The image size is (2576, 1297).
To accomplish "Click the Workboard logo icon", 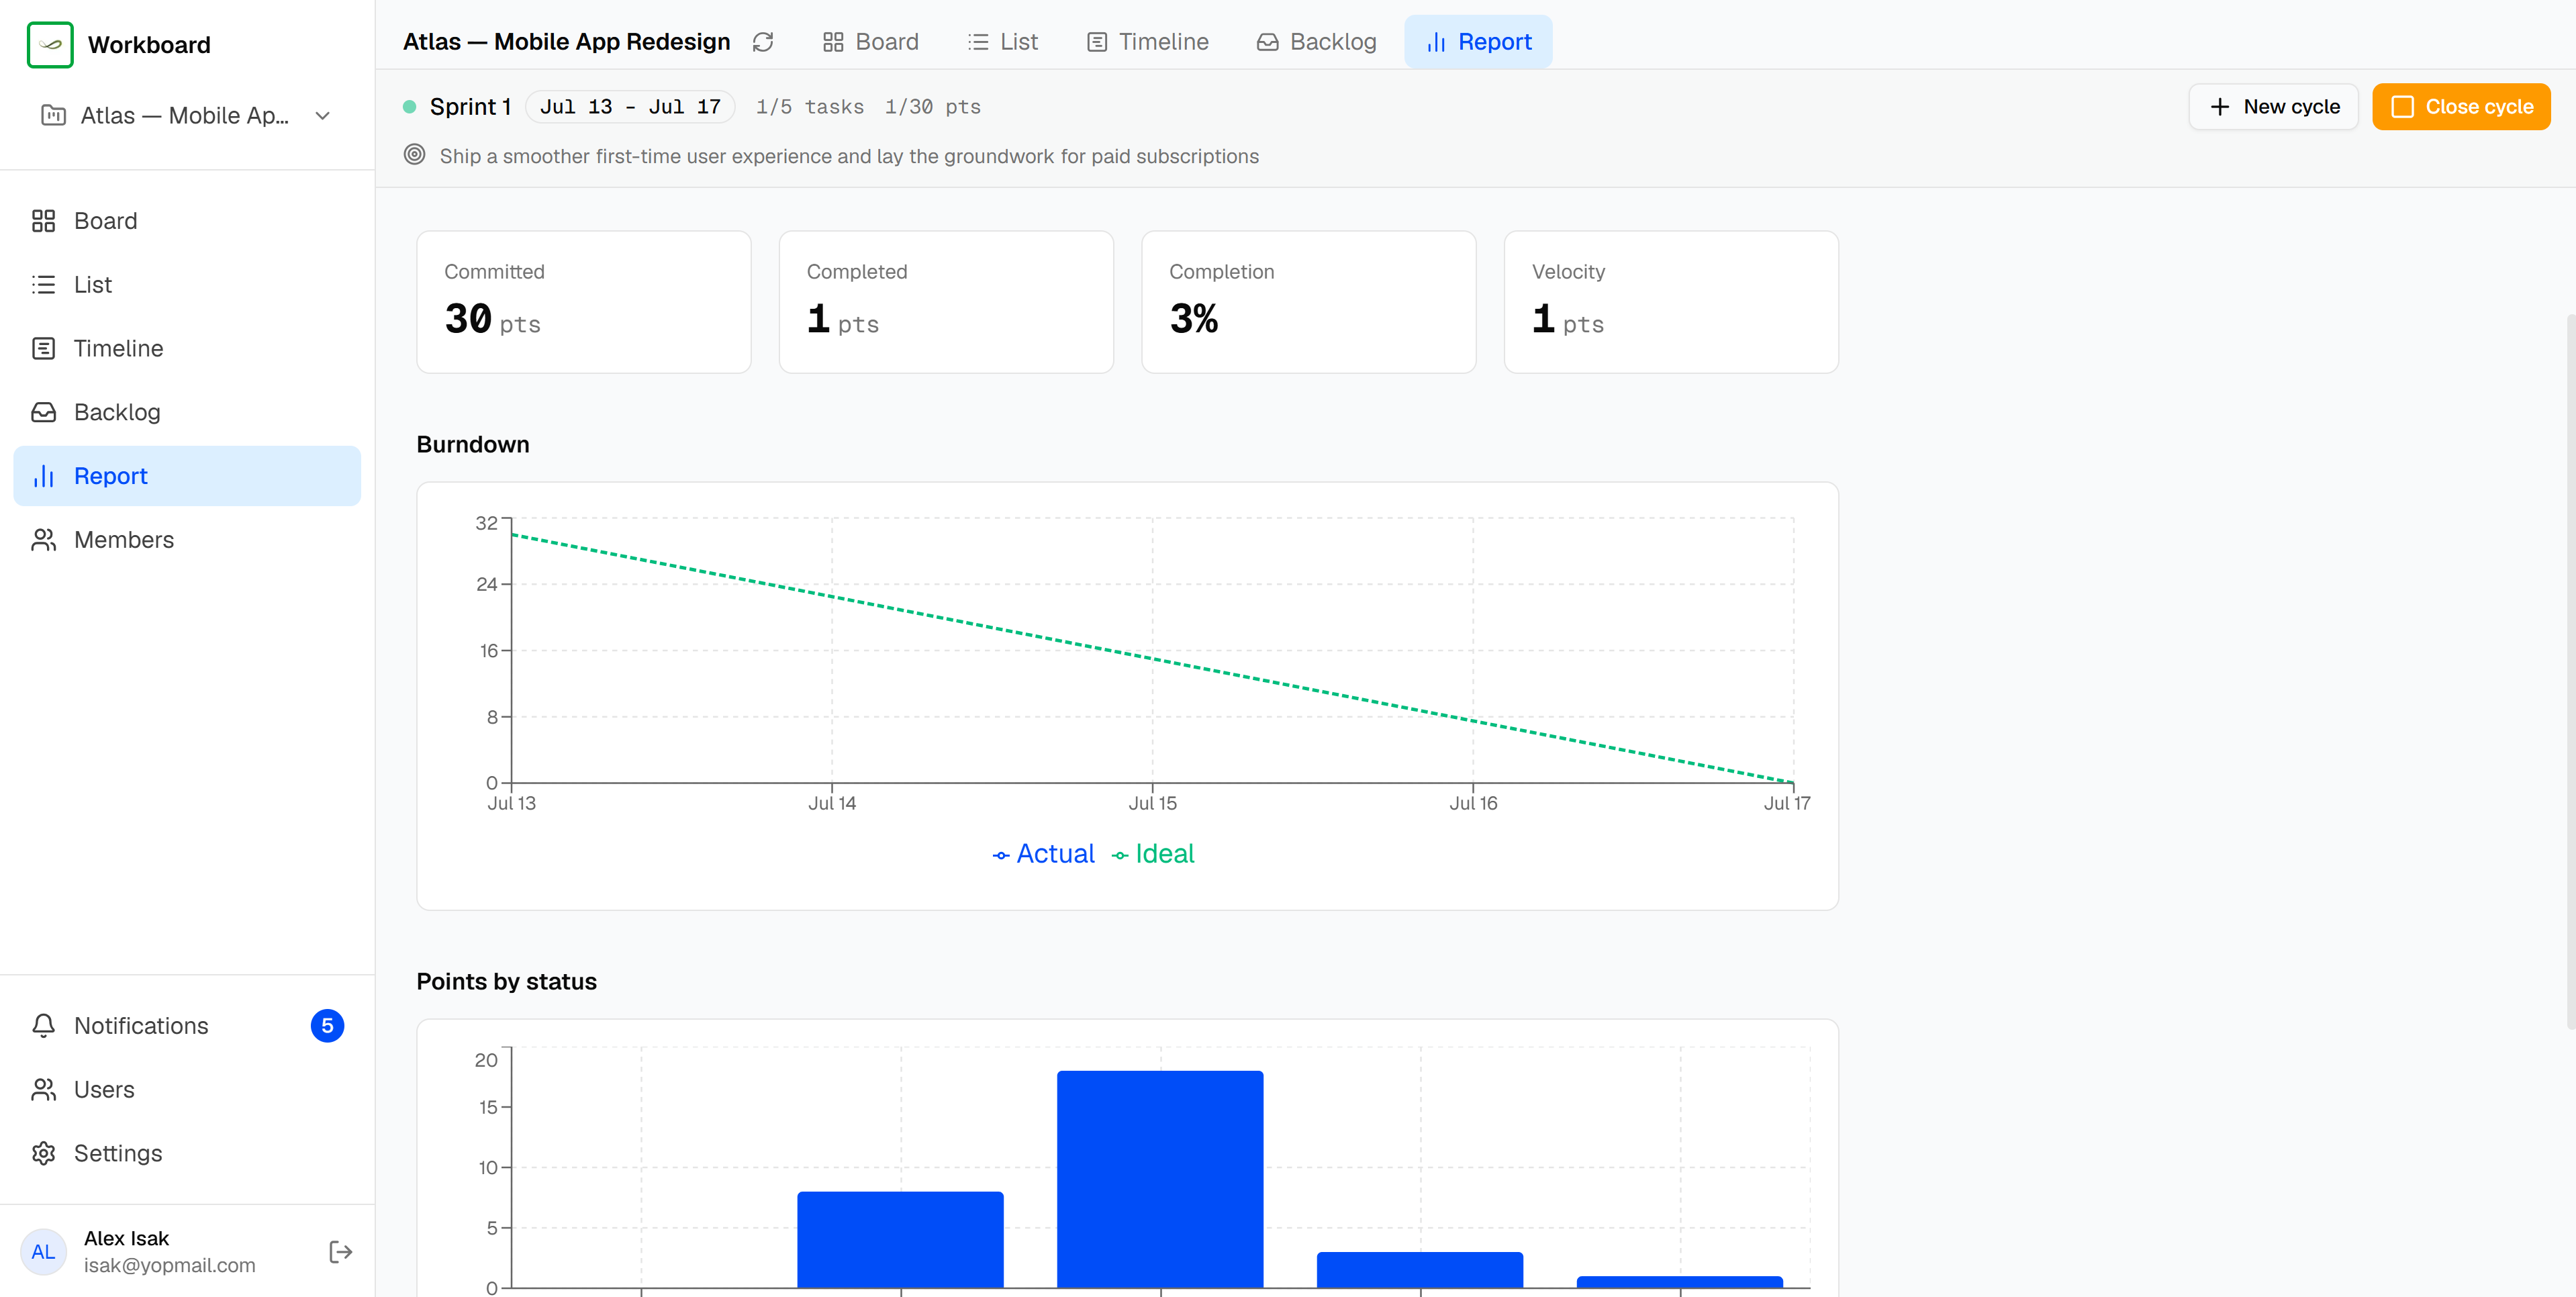I will [x=50, y=45].
